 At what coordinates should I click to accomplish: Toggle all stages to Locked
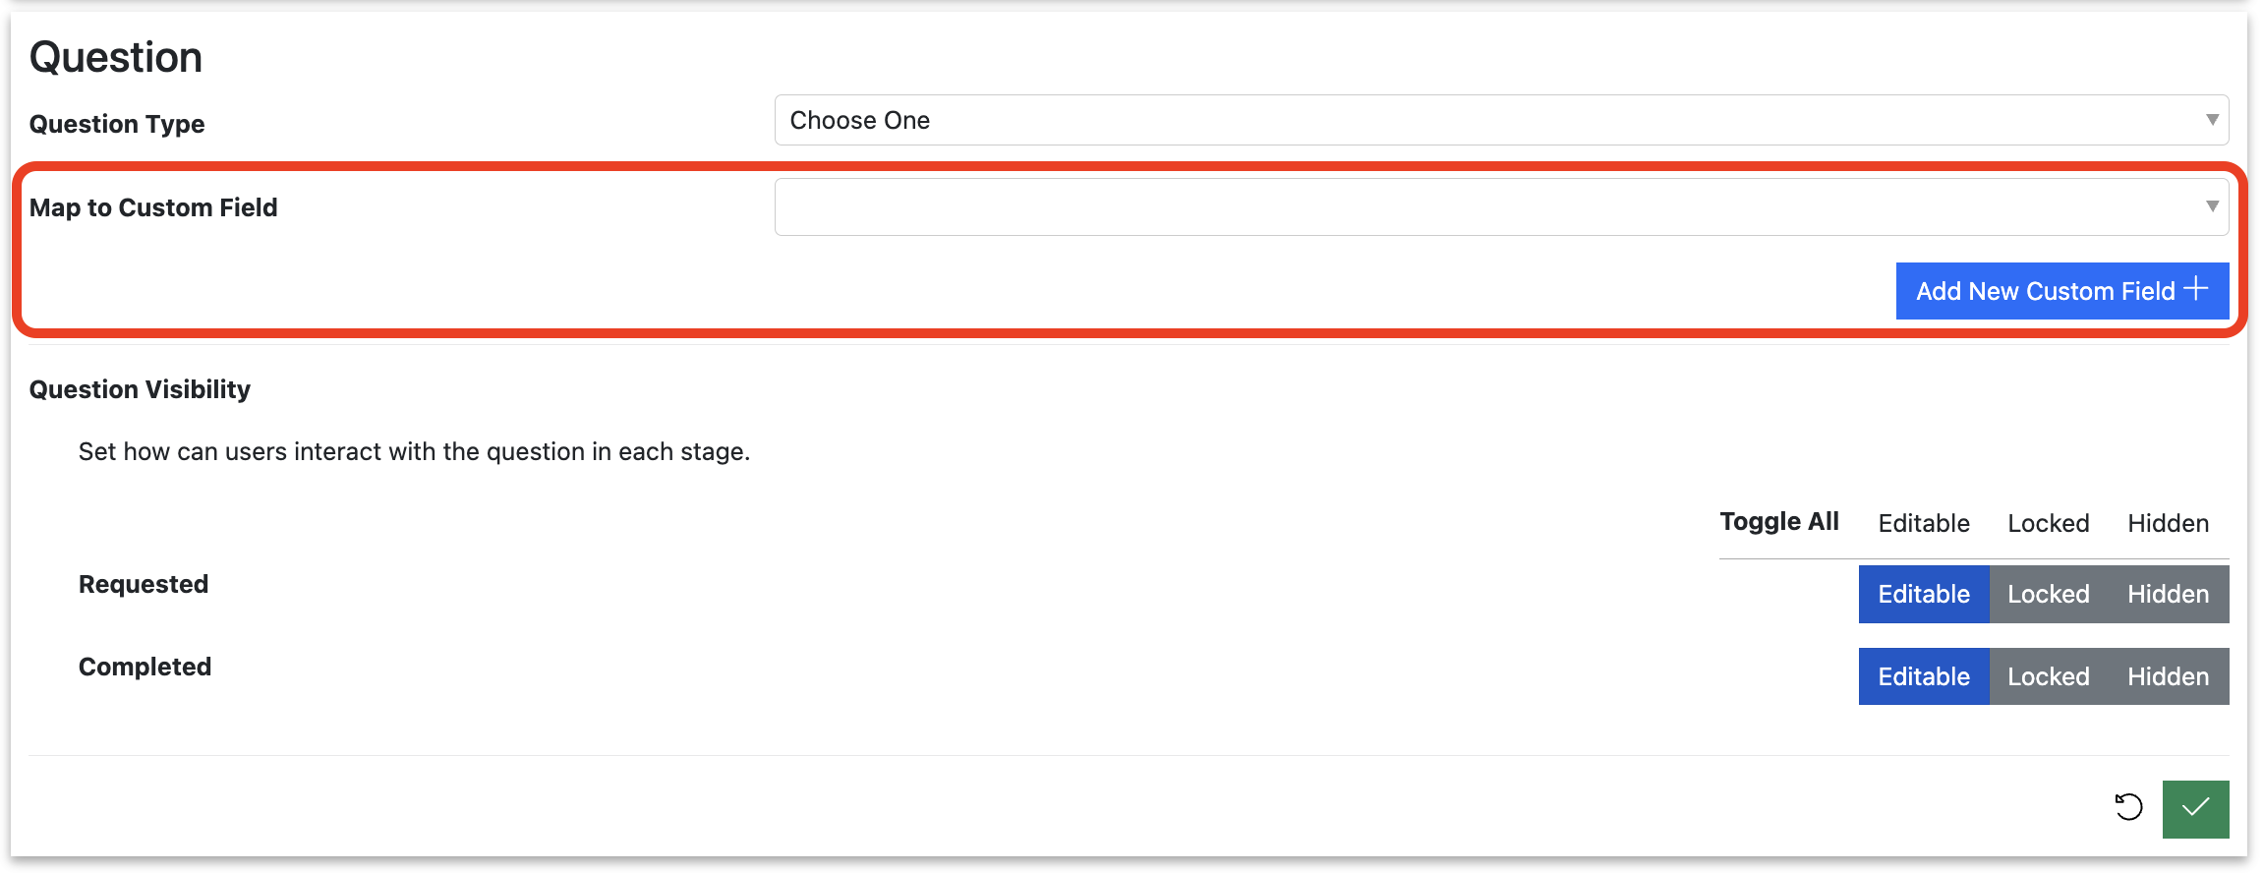[x=2049, y=523]
